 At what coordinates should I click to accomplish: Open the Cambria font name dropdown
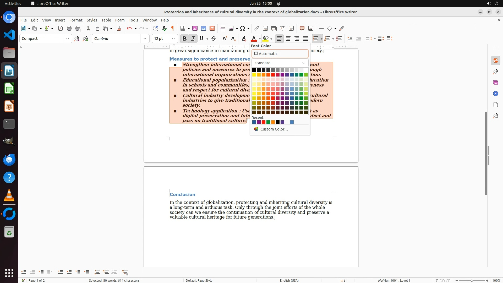coord(145,39)
